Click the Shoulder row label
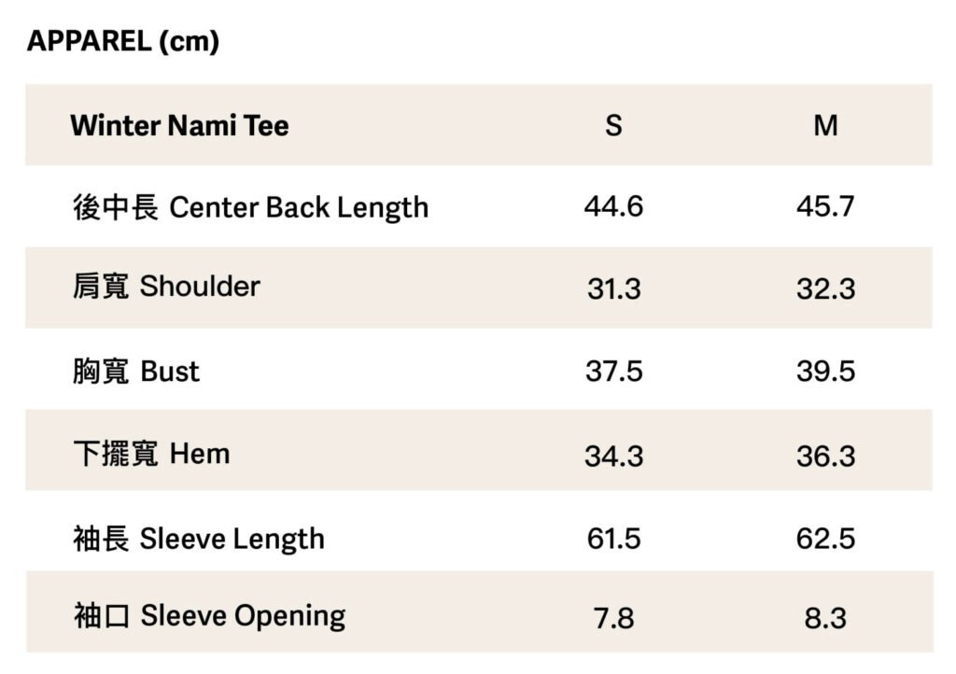This screenshot has height=674, width=956. pos(166,287)
